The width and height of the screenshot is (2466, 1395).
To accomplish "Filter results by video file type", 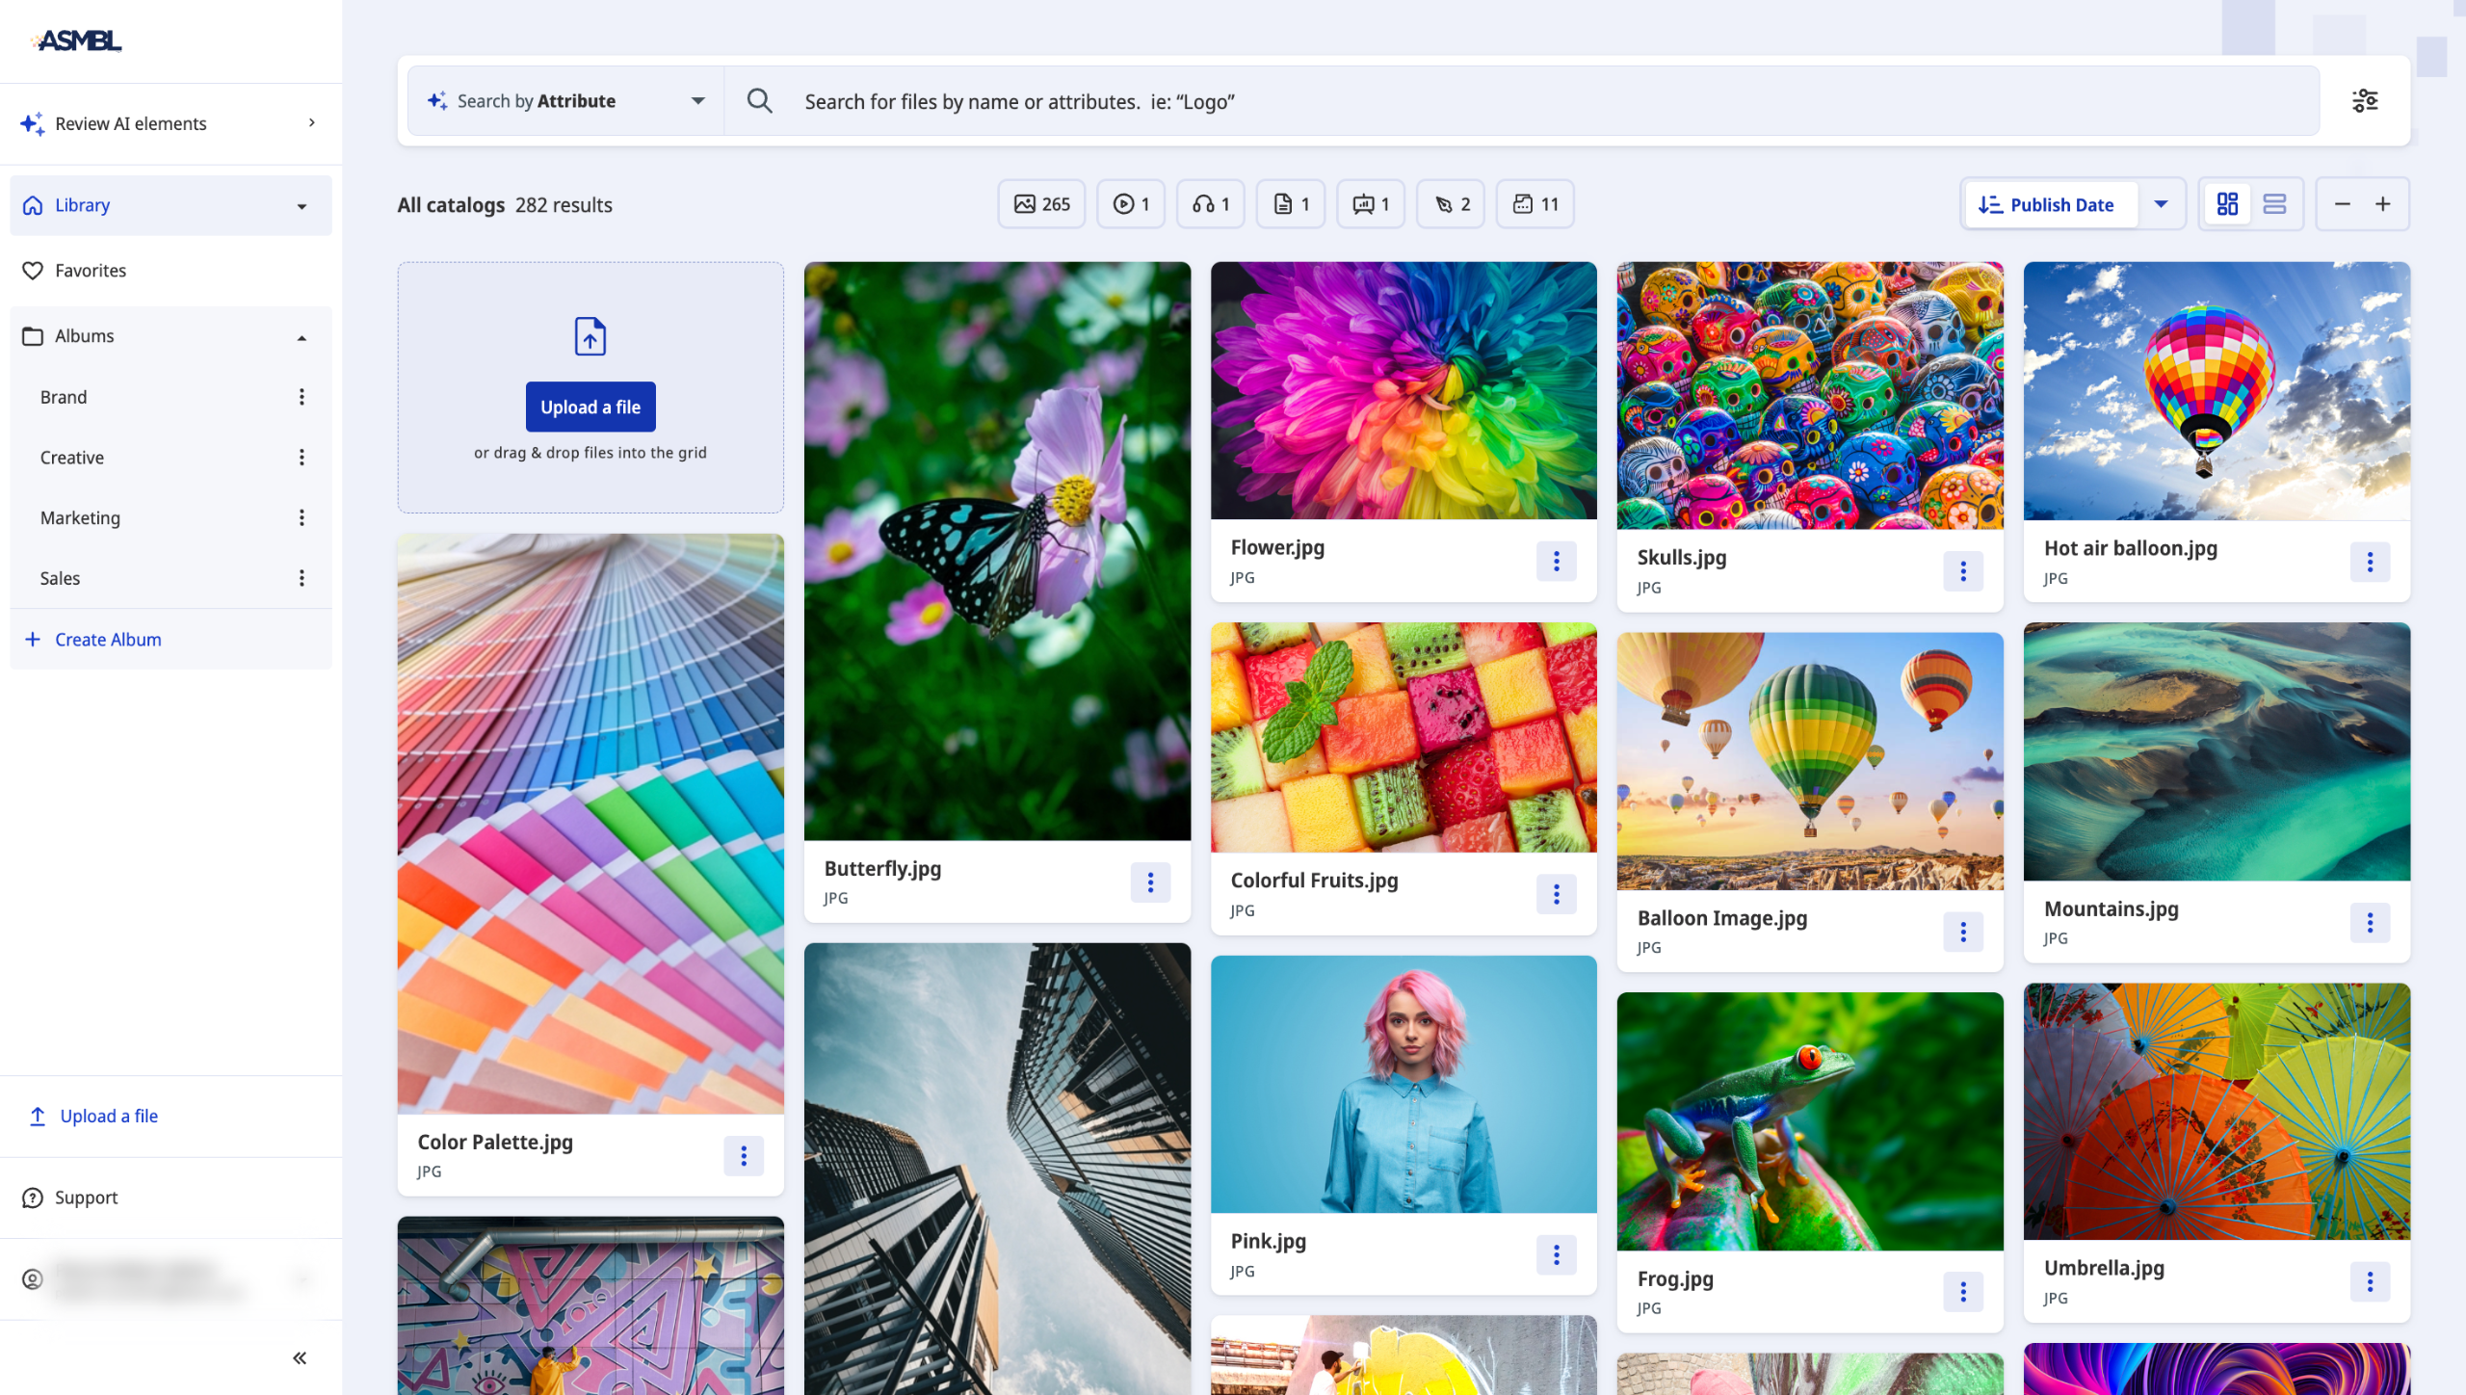I will (1131, 204).
